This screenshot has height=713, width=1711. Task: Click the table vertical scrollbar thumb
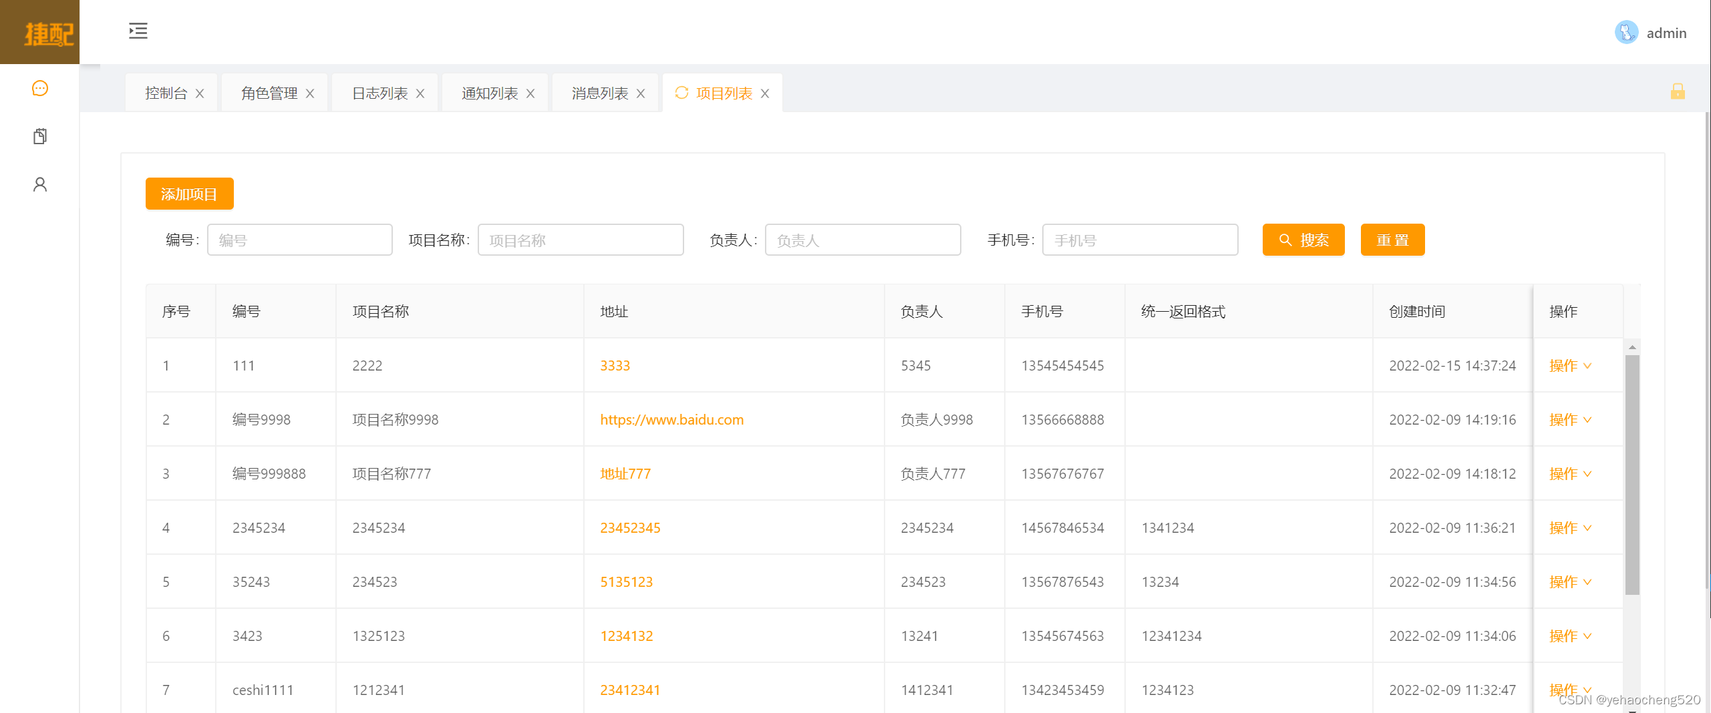1632,474
